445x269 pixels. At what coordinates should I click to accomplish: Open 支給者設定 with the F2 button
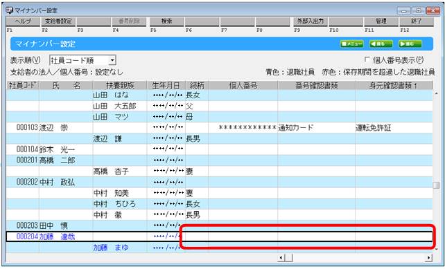tap(58, 21)
